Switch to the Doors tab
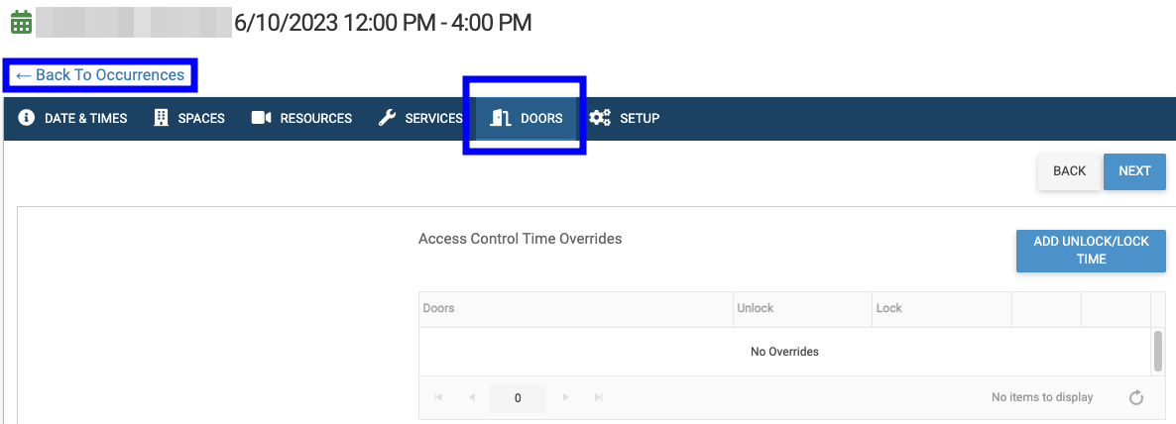1176x424 pixels. 527,118
